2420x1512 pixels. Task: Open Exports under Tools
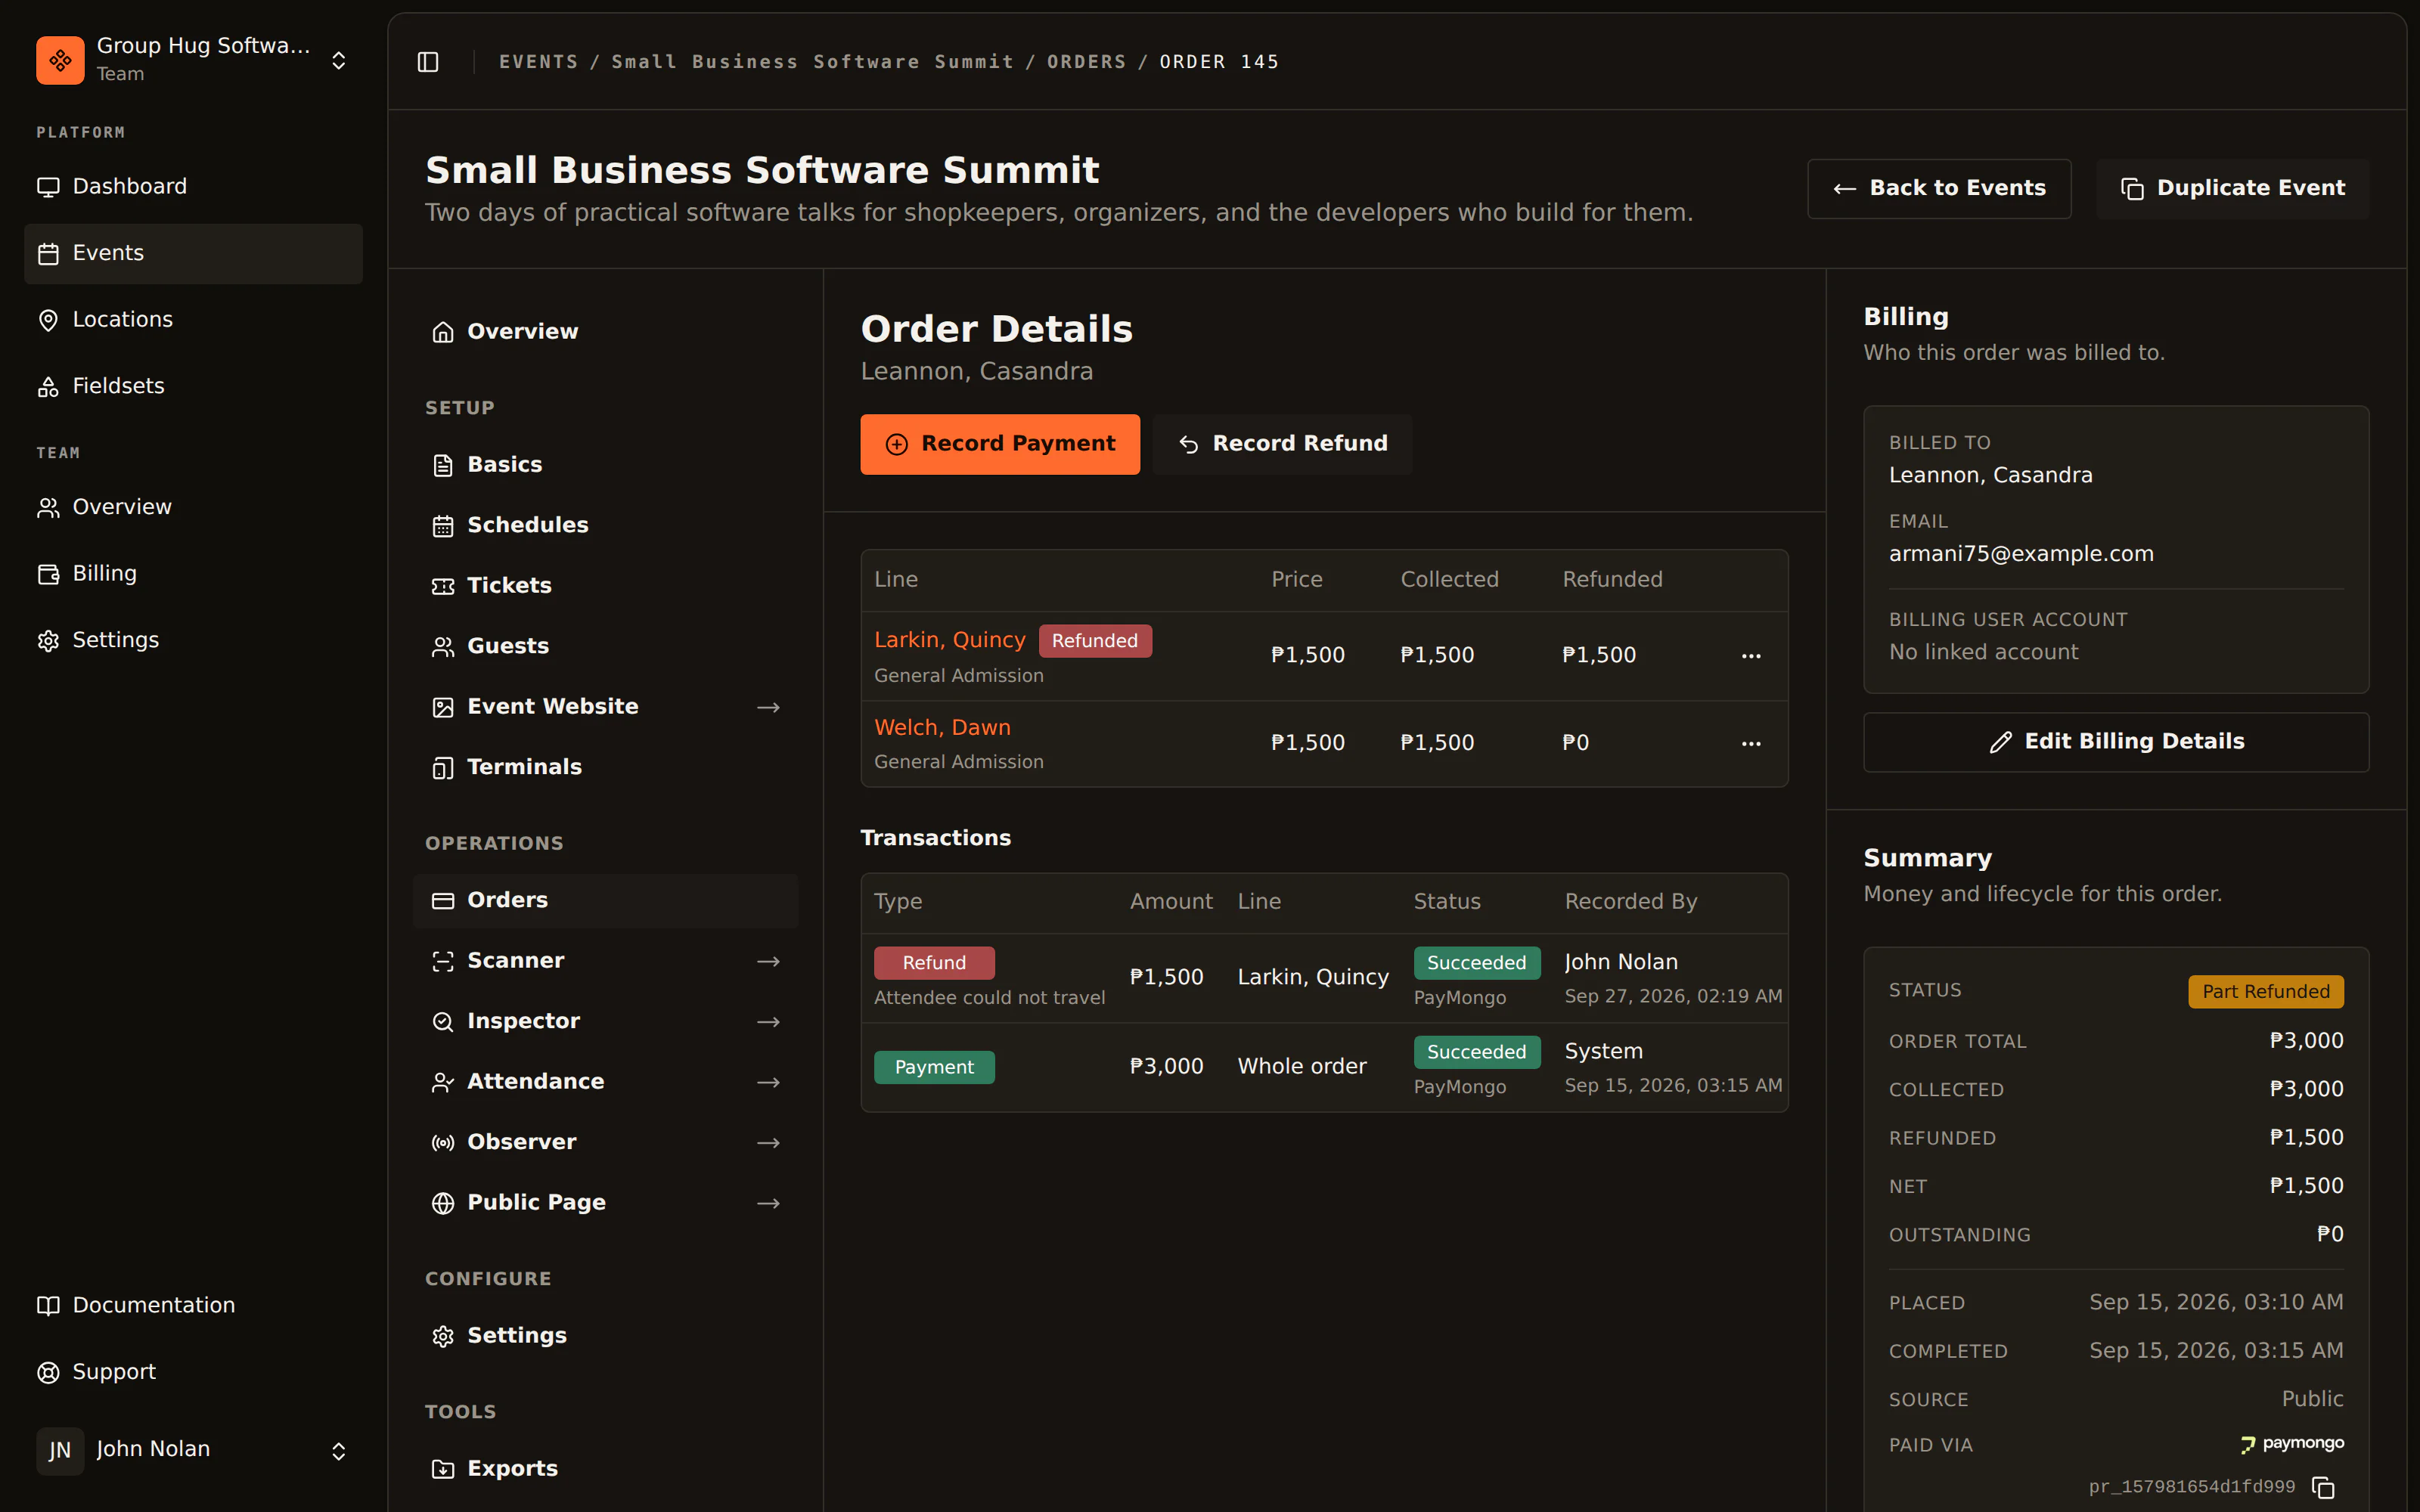click(605, 1468)
